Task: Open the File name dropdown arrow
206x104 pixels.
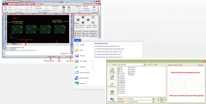Action: [x=153, y=99]
